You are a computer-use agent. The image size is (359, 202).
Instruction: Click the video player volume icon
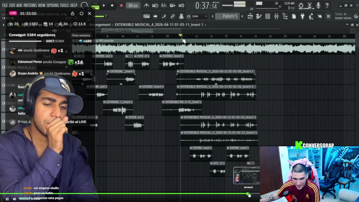(x=15, y=199)
